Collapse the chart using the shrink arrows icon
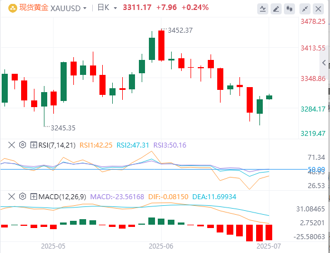Viewport: 330px width, 253px height. pos(305,9)
